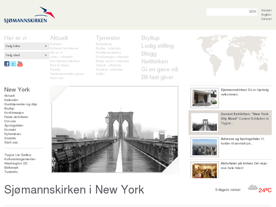Viewport: 276px width, 207px height.
Task: Open Kalender in New York sidebar
Action: (11, 100)
